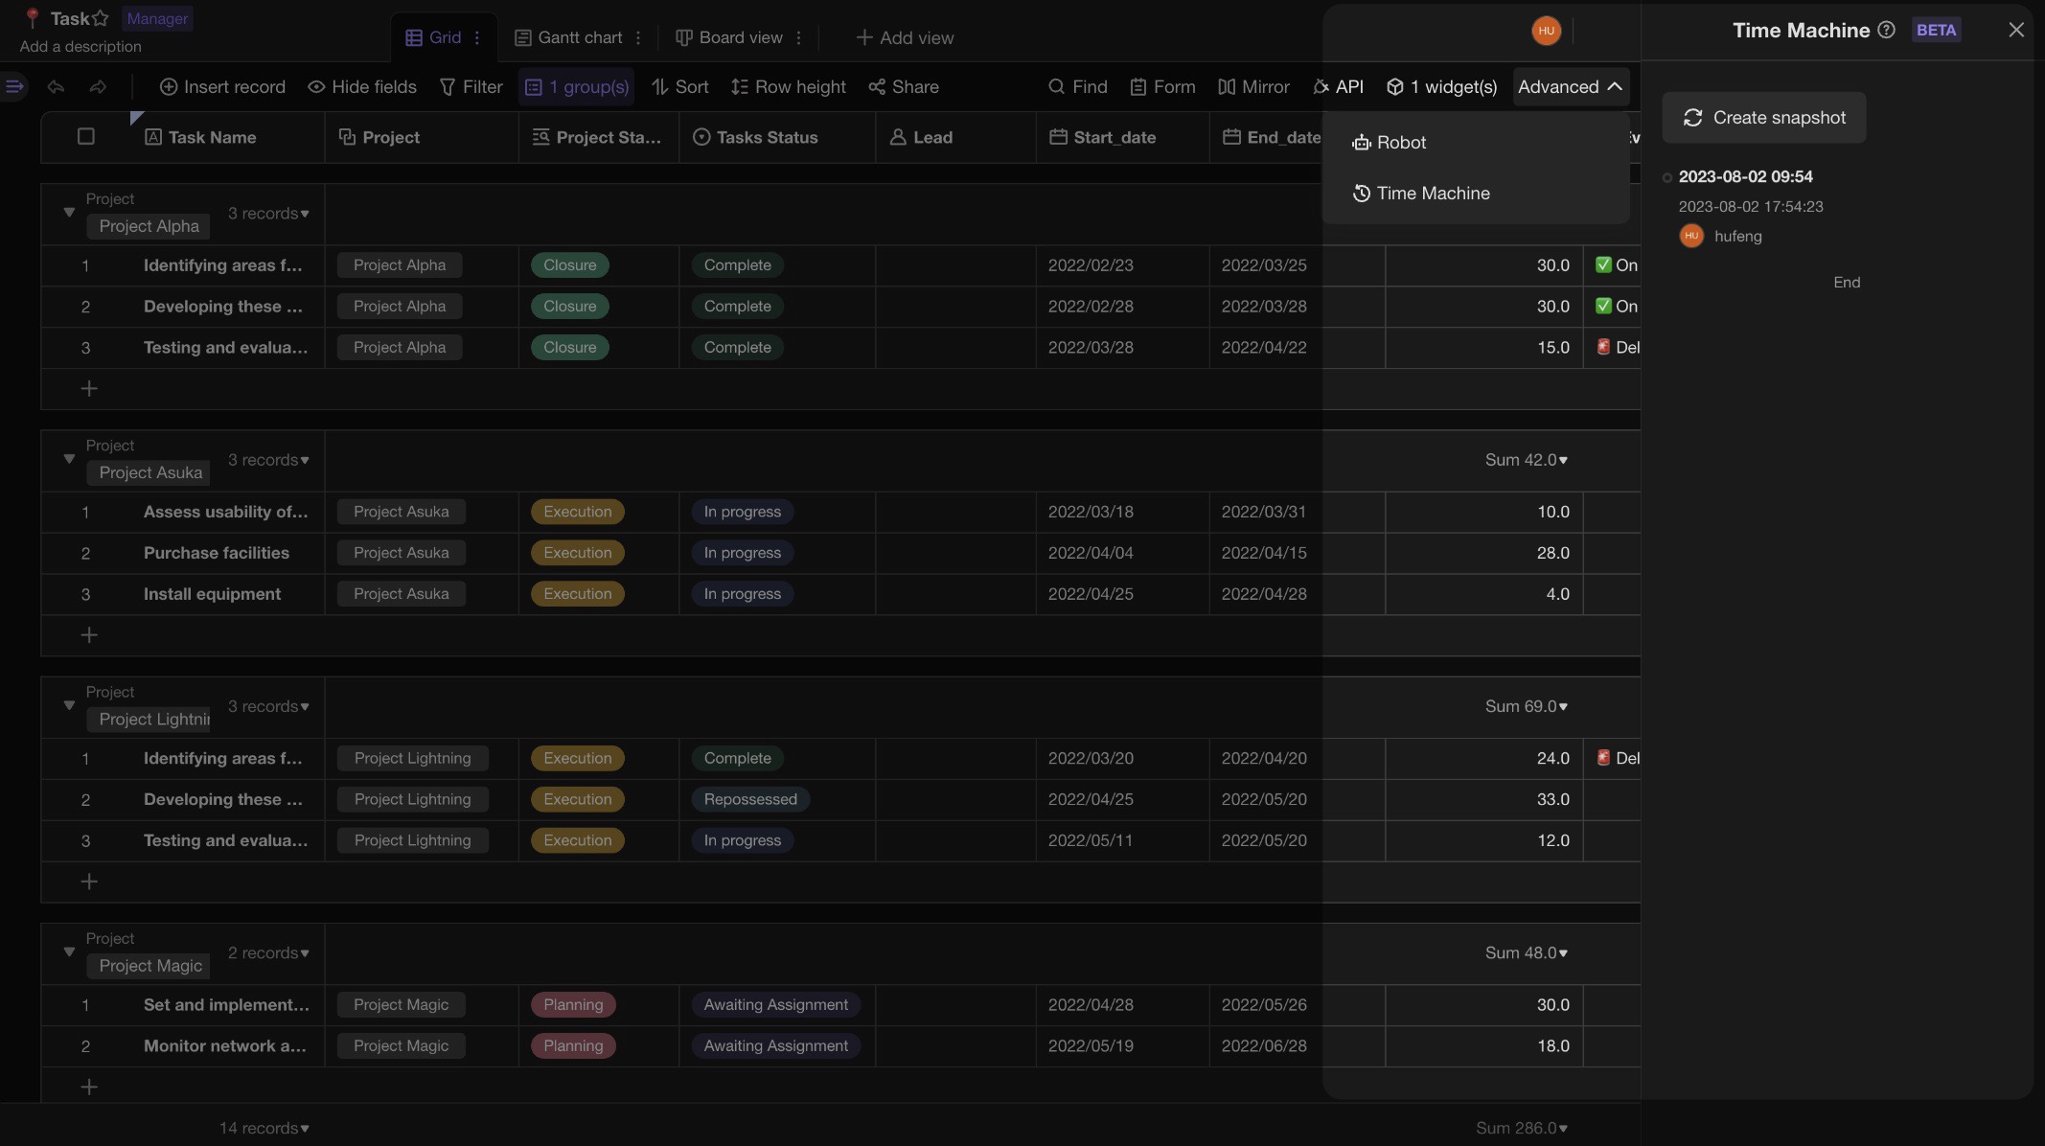Screen dimensions: 2045x1146
Task: Open the API panel
Action: click(x=1338, y=87)
